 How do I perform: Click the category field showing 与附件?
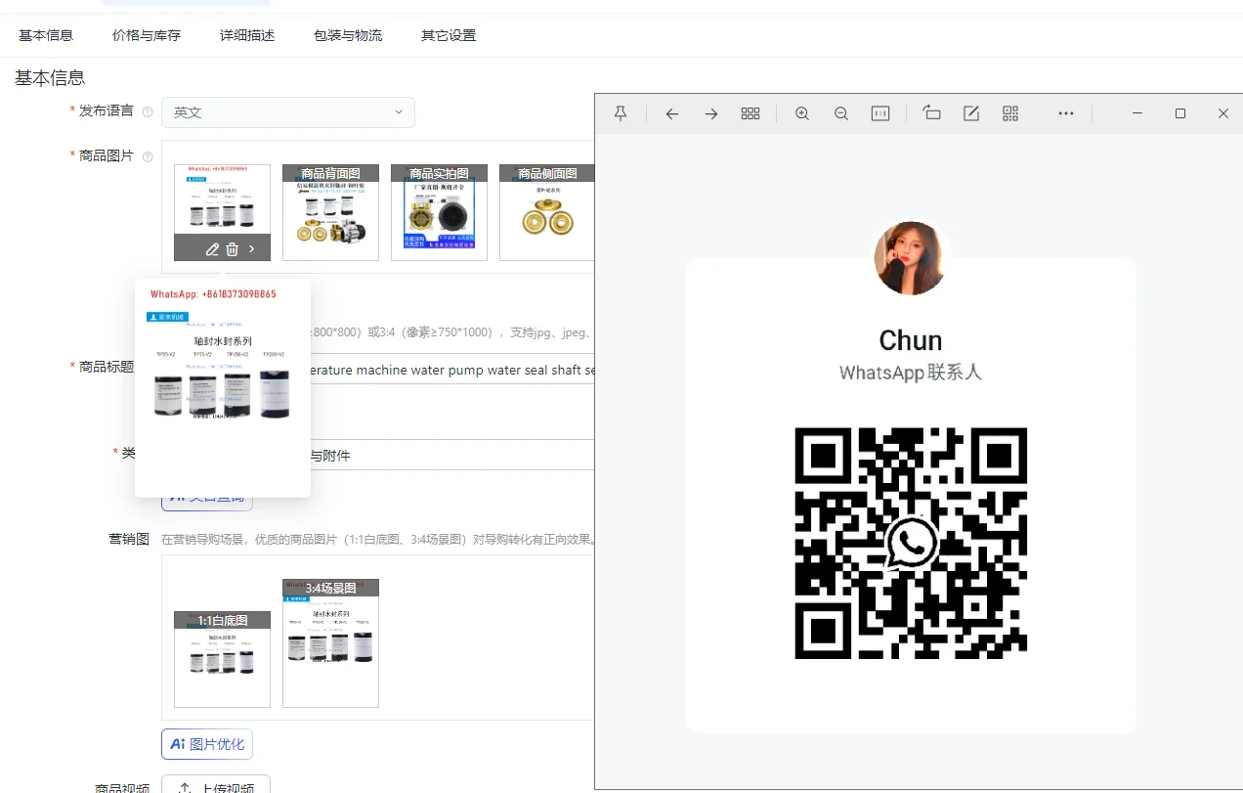pos(453,455)
